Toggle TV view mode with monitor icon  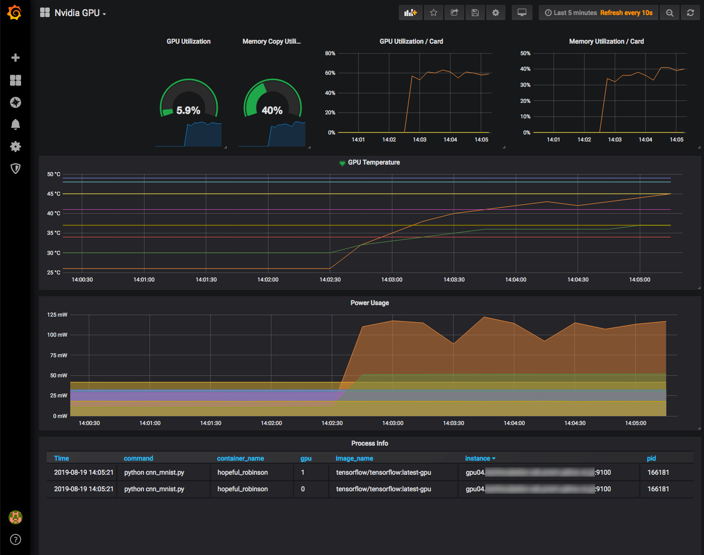[522, 13]
